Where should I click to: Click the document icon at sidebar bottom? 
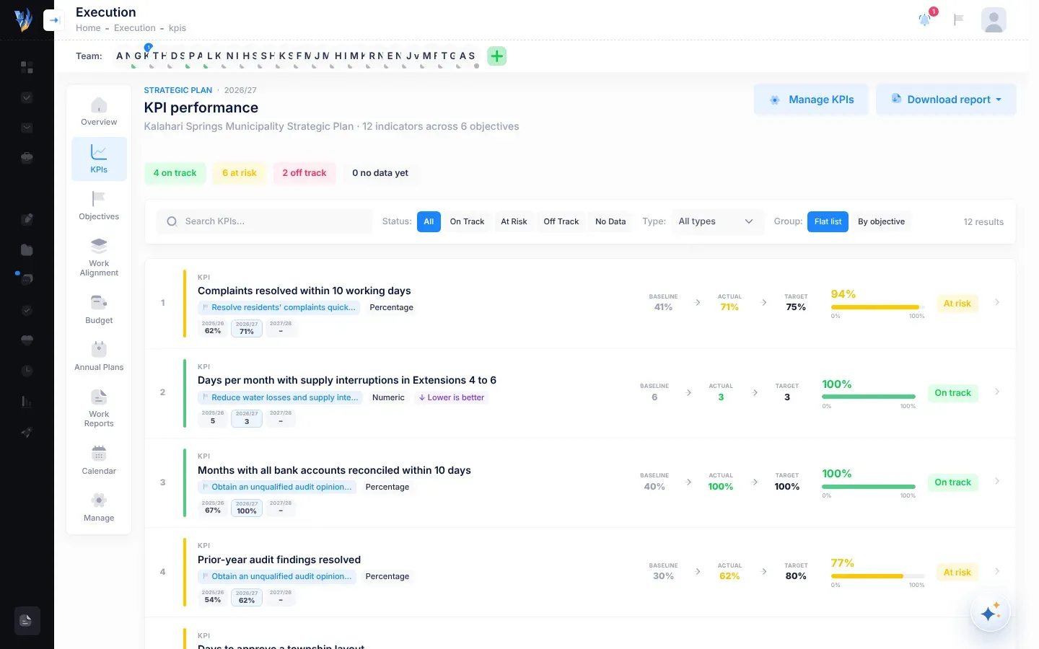tap(27, 621)
